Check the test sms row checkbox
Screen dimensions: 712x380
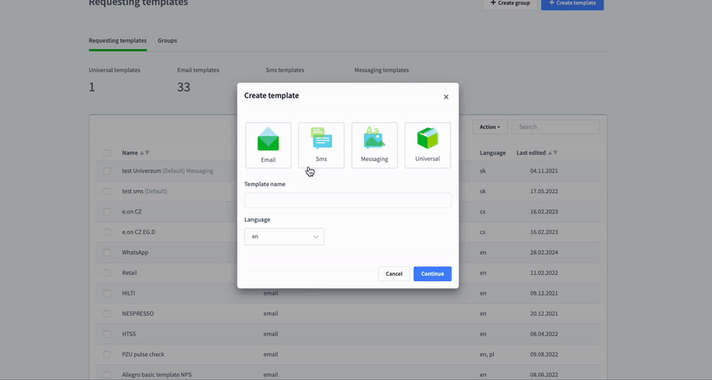pyautogui.click(x=107, y=191)
